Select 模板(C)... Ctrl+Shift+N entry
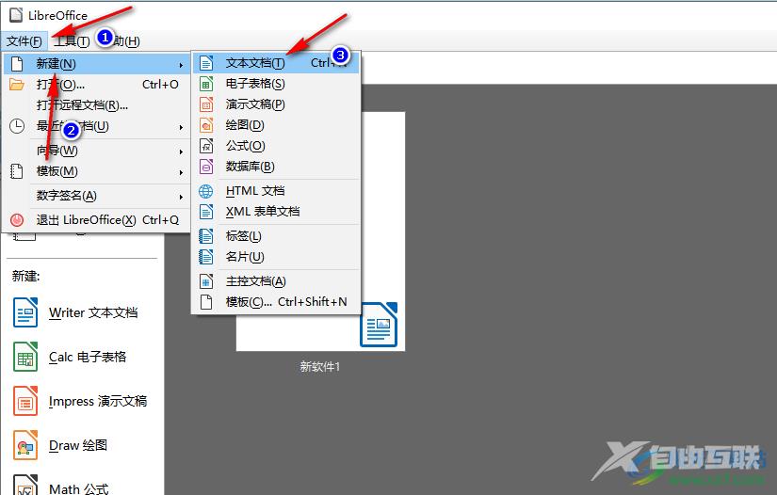The image size is (777, 495). pos(276,302)
